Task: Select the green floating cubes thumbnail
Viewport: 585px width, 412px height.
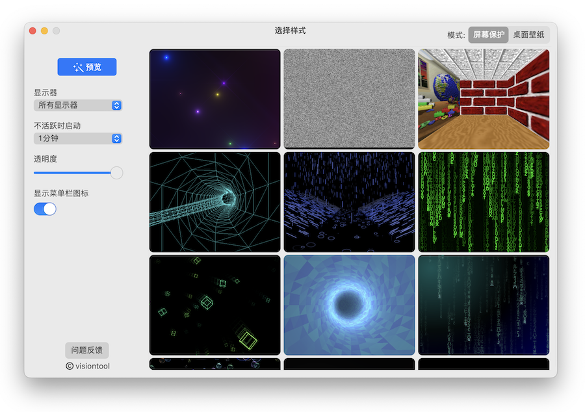Action: (x=215, y=305)
